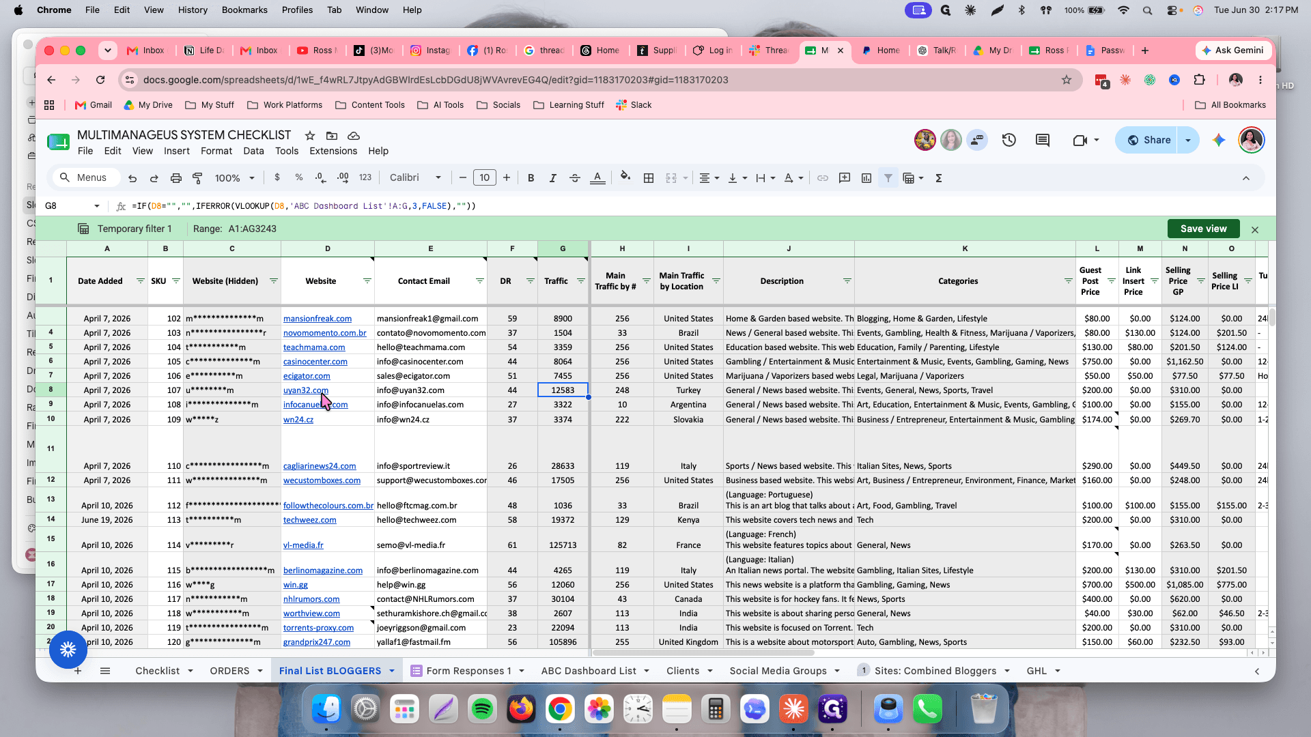Screen dimensions: 1311x737
Task: Switch to the ORDERS sheet tab
Action: (x=229, y=671)
